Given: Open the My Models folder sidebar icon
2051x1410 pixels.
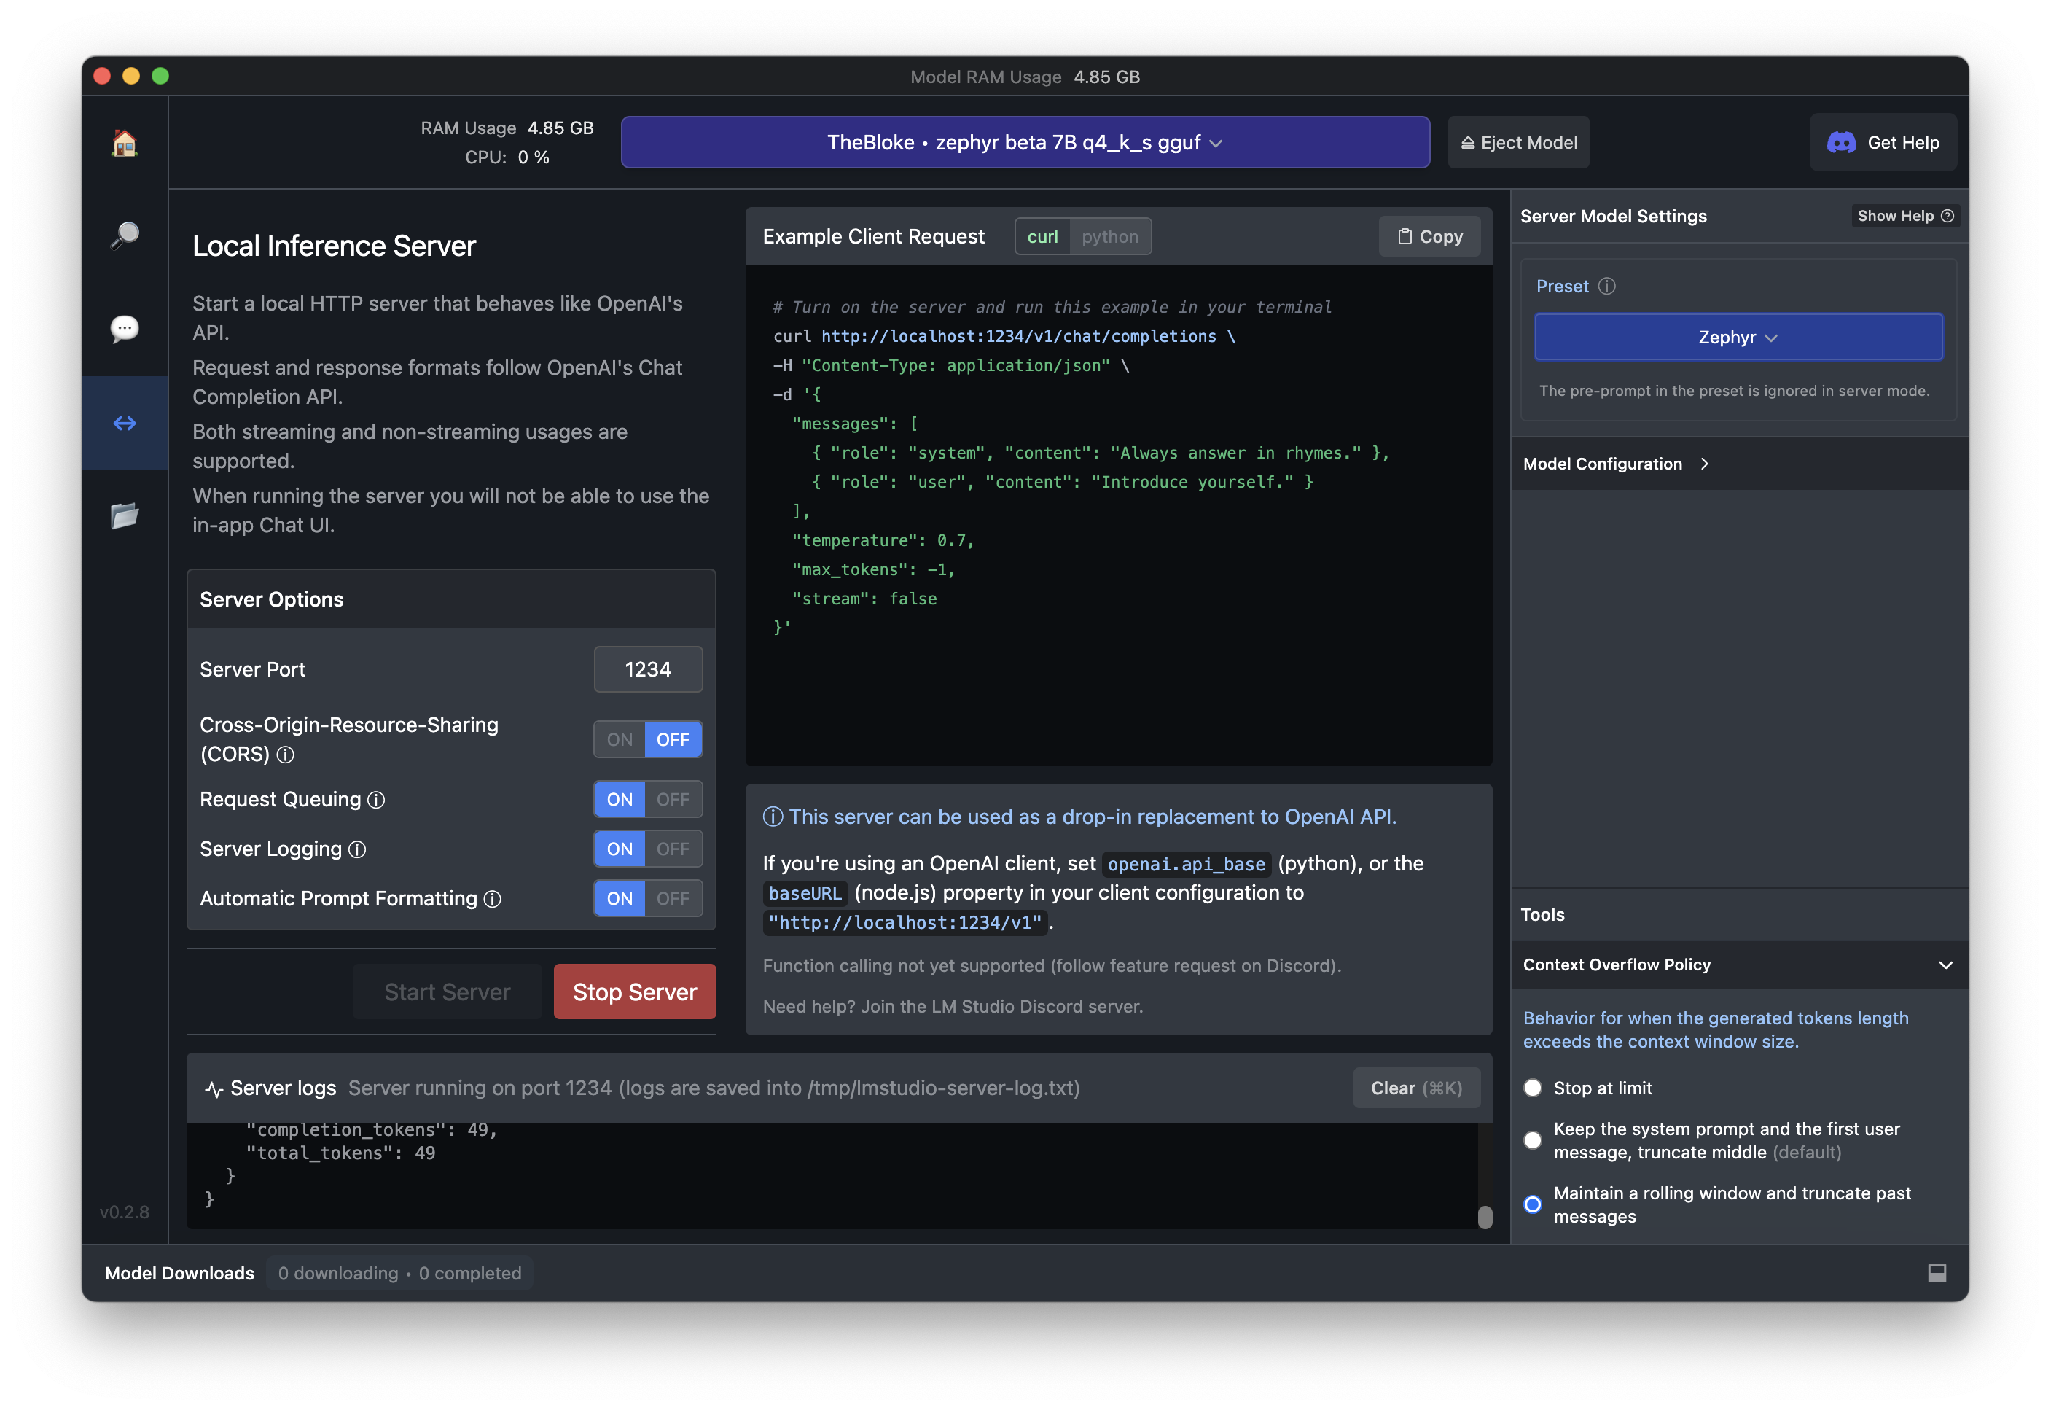Looking at the screenshot, I should click(125, 515).
